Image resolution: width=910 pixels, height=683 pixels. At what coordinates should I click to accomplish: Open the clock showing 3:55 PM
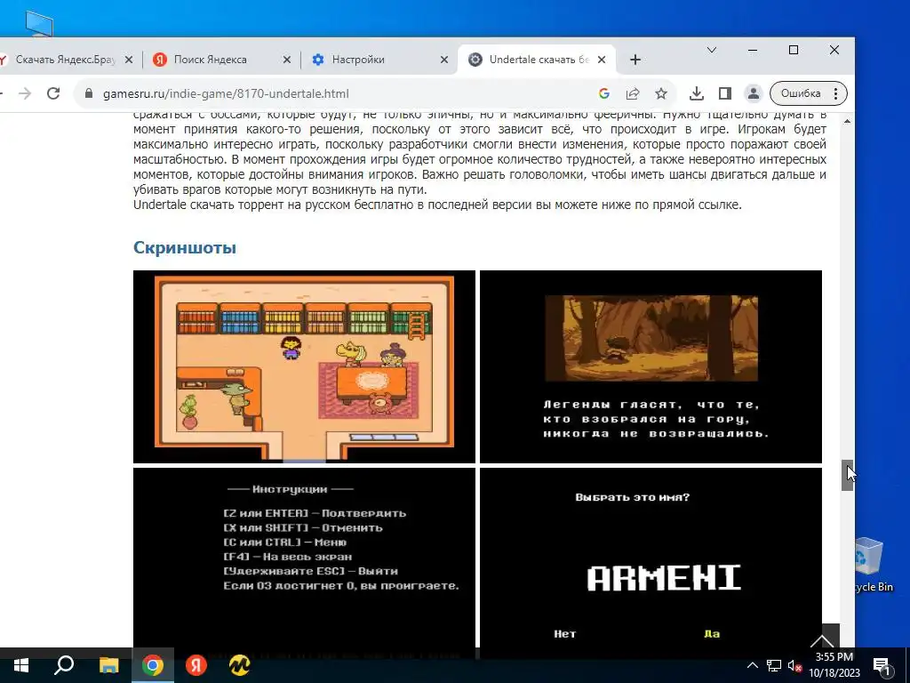tap(834, 665)
